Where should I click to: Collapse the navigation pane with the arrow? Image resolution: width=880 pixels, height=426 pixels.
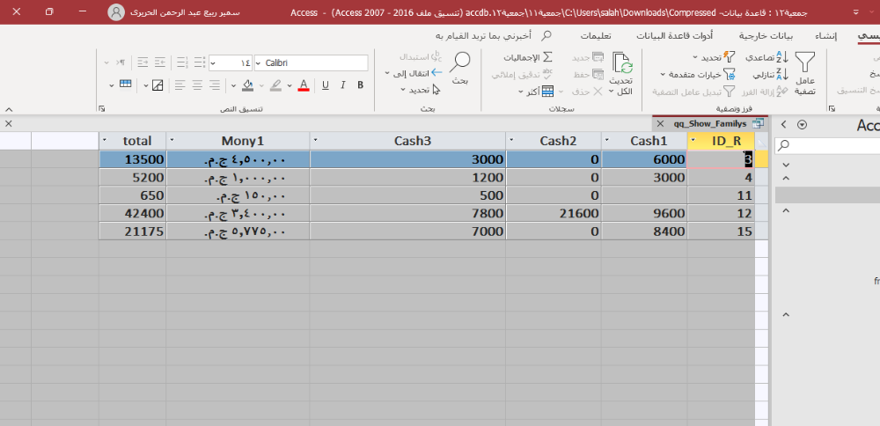784,125
